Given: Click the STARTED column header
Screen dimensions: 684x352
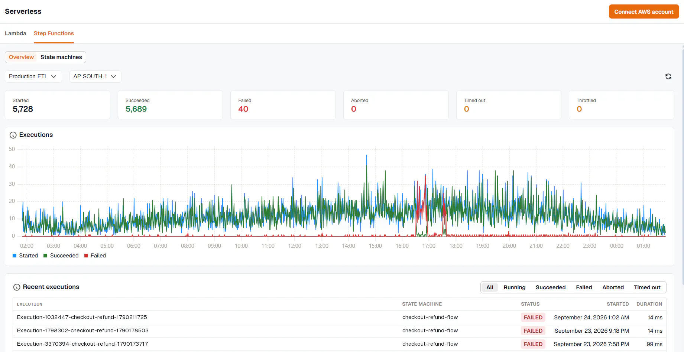Looking at the screenshot, I should tap(617, 304).
